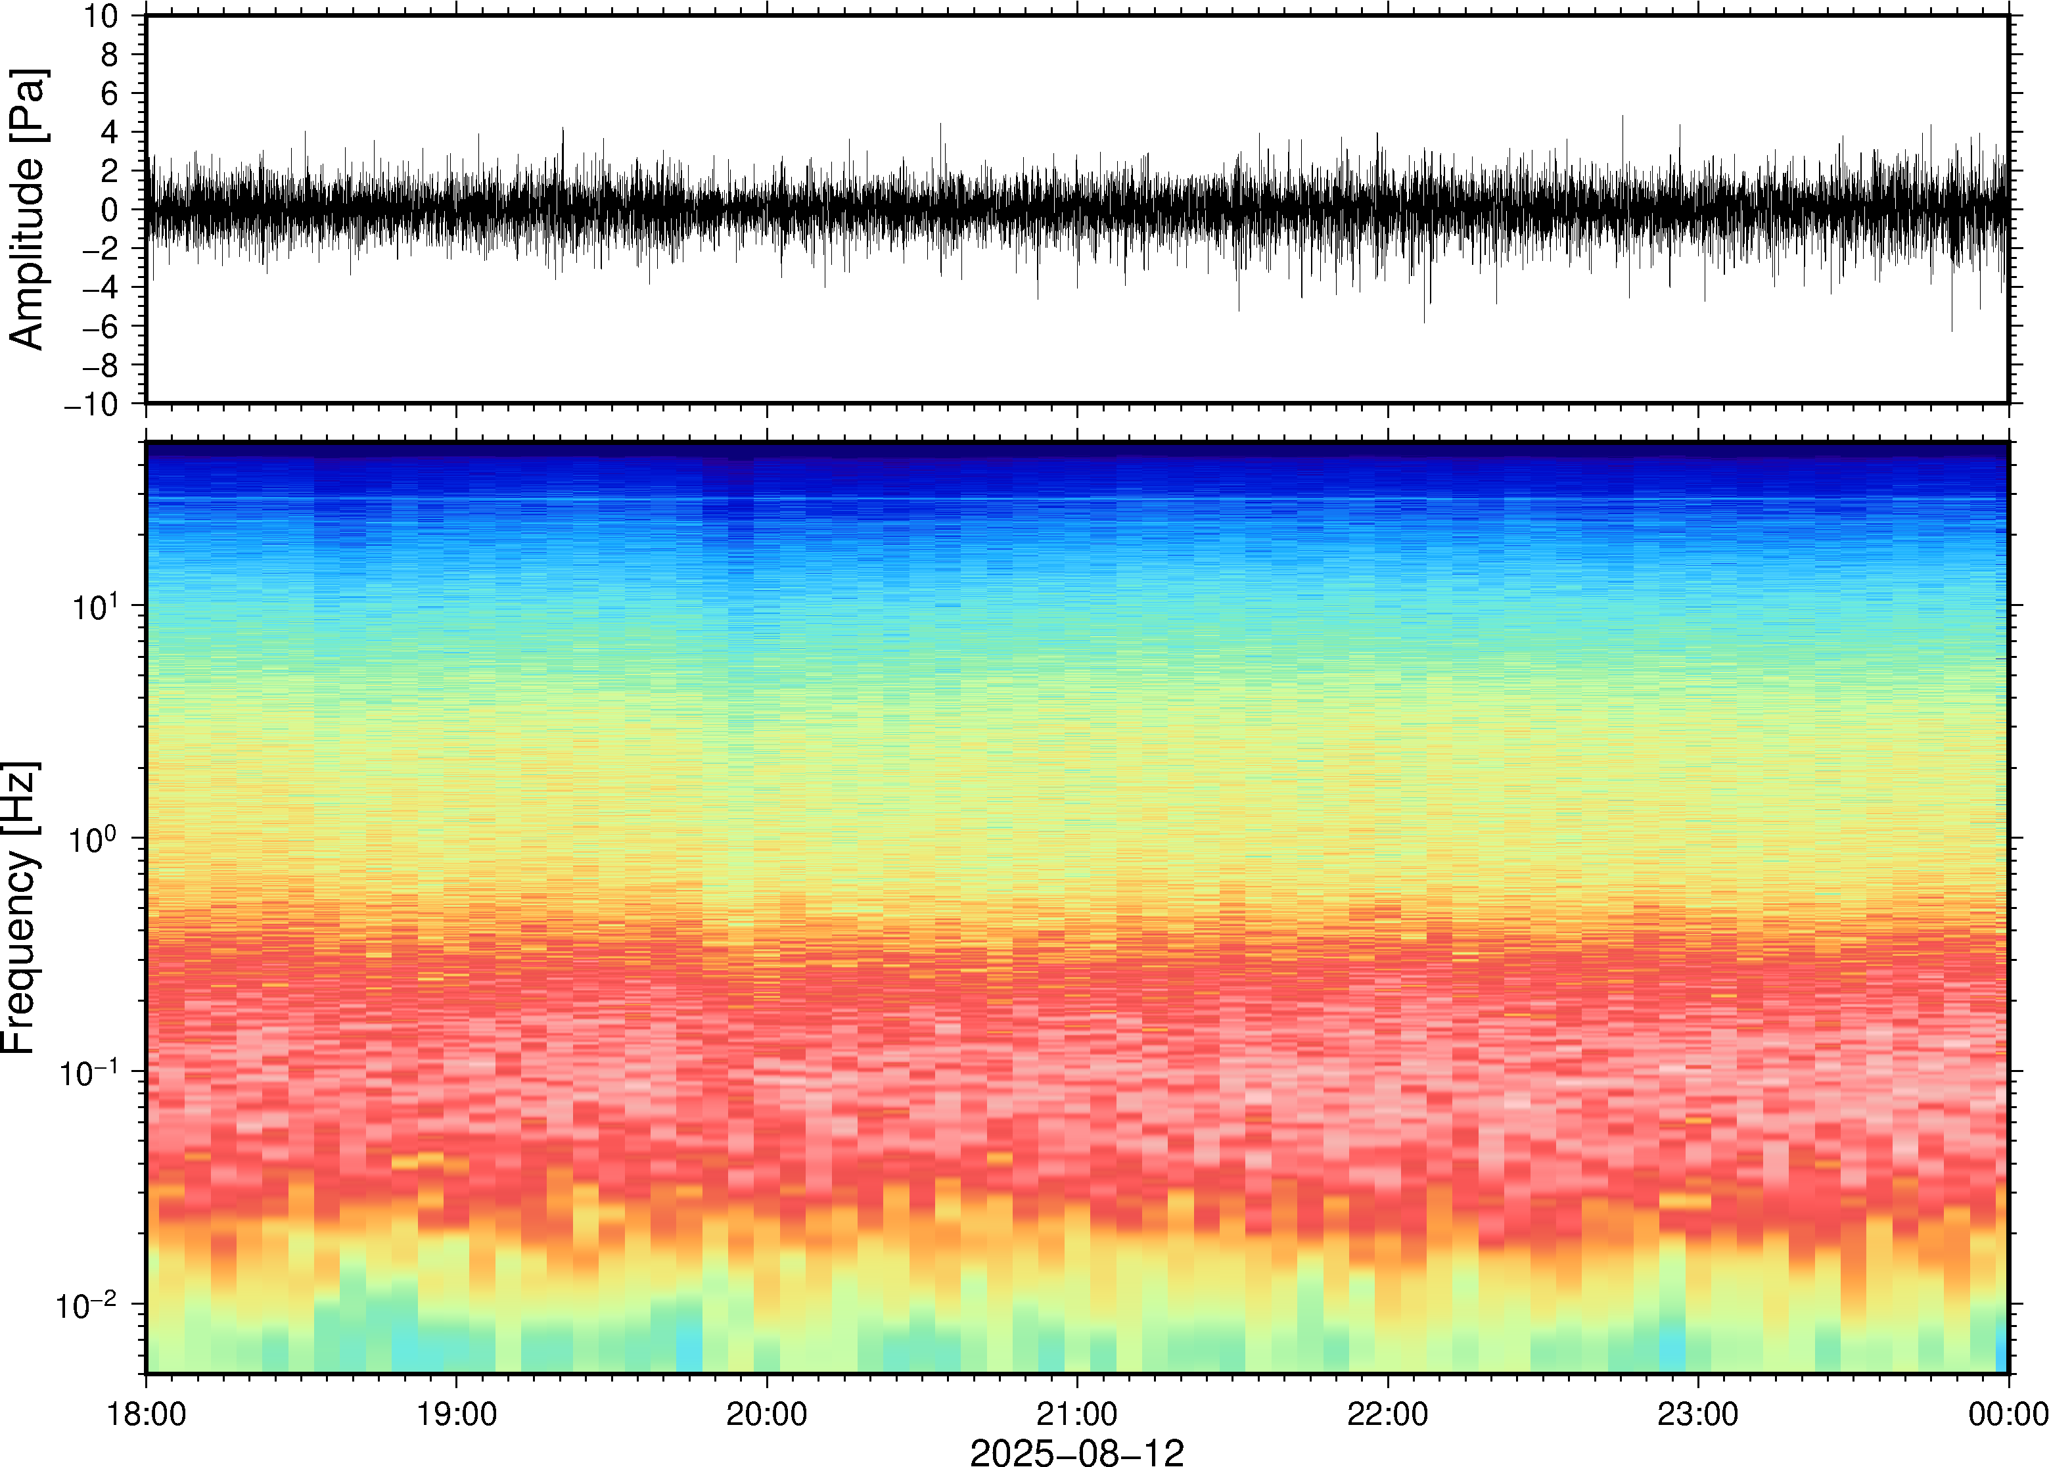This screenshot has height=1467, width=2049.
Task: Click the Frequency [Hz] axis title
Action: 22,908
